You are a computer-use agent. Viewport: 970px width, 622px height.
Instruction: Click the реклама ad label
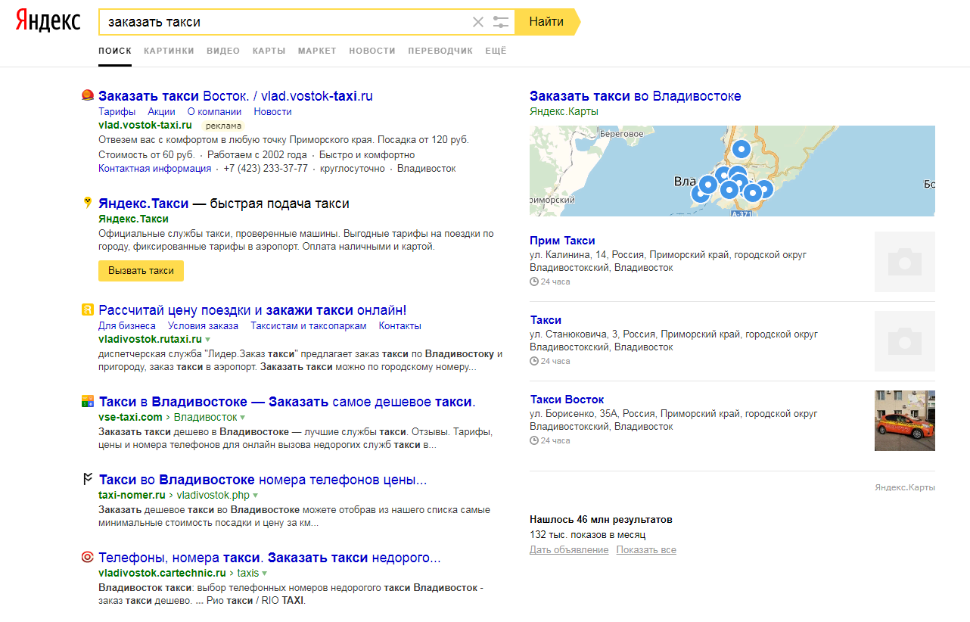(x=224, y=126)
